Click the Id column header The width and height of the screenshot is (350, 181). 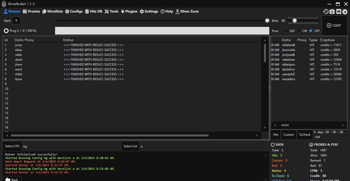6,40
